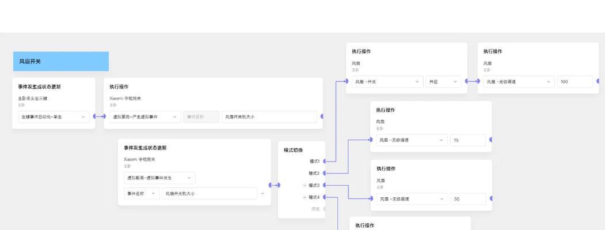This screenshot has height=230, width=605.
Task: Click the output port of 模式2
Action: coord(324,174)
